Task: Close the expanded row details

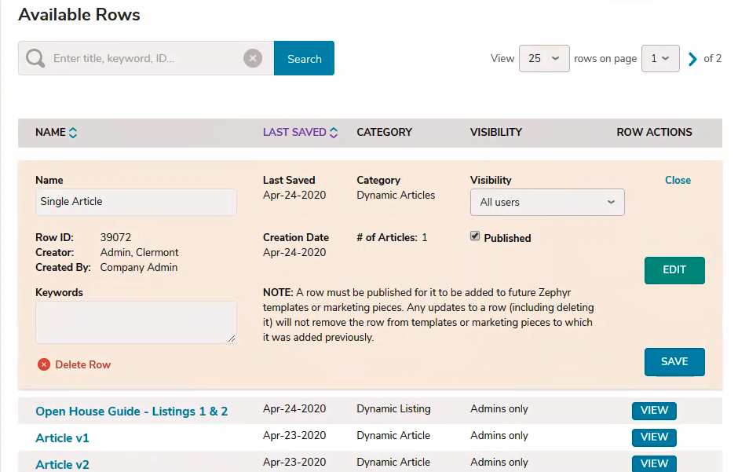Action: click(x=678, y=180)
